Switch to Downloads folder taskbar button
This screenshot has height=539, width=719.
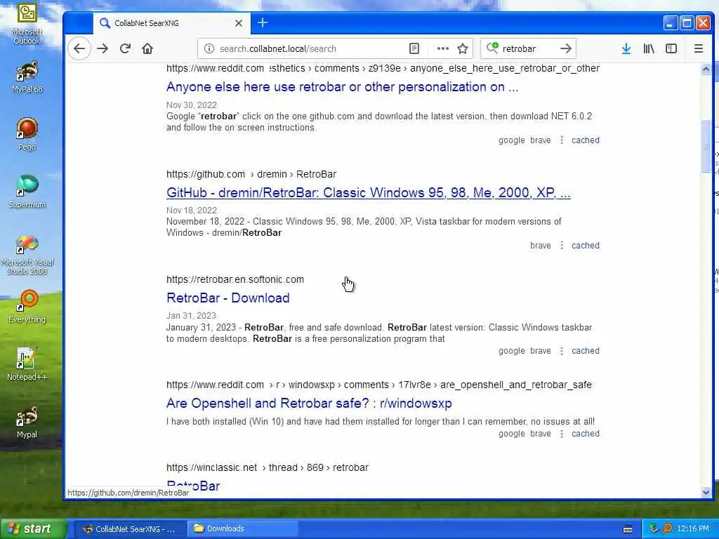(242, 528)
